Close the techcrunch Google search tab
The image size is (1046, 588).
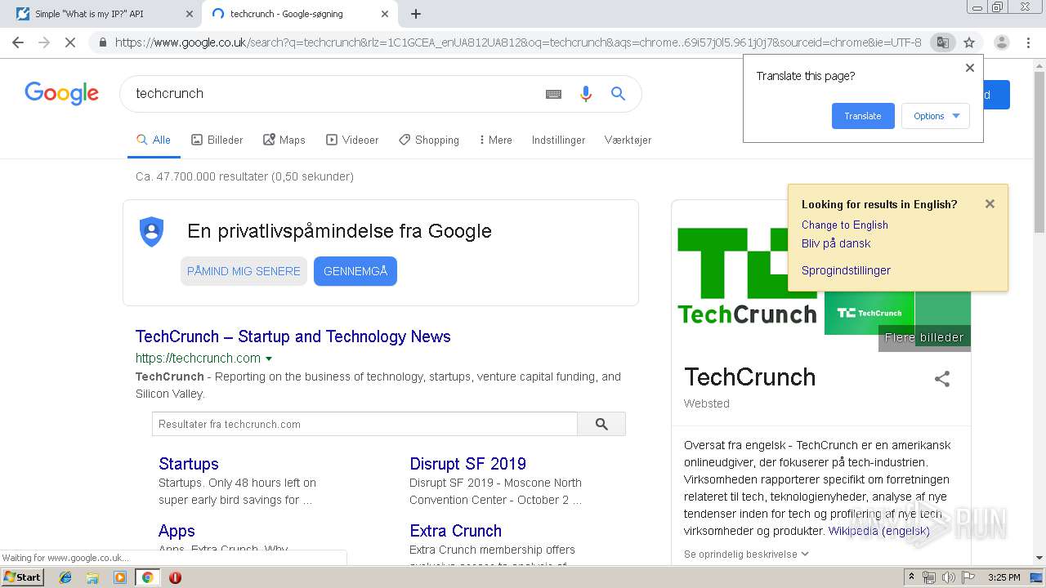(385, 14)
